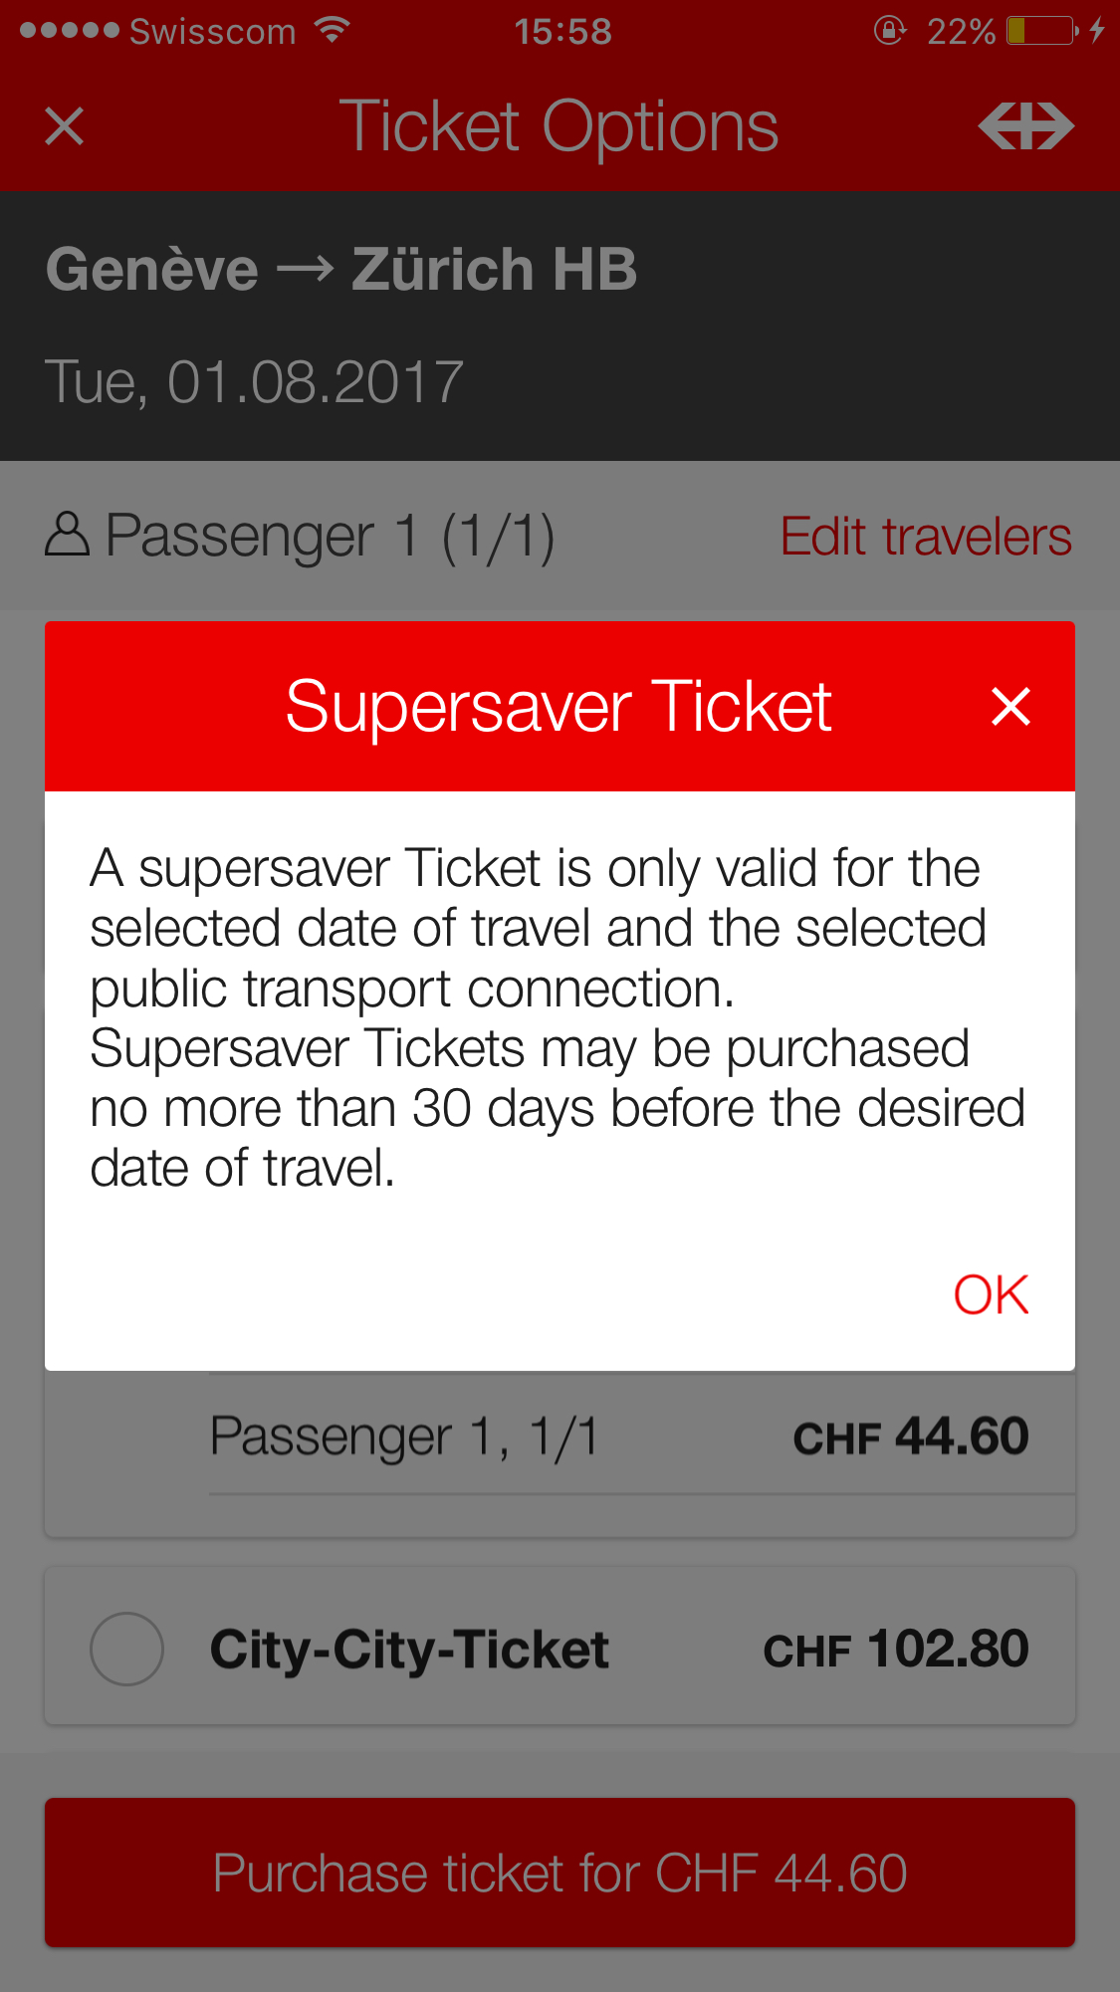The image size is (1120, 1992).
Task: Tap the SBB logo in header
Action: (x=1025, y=126)
